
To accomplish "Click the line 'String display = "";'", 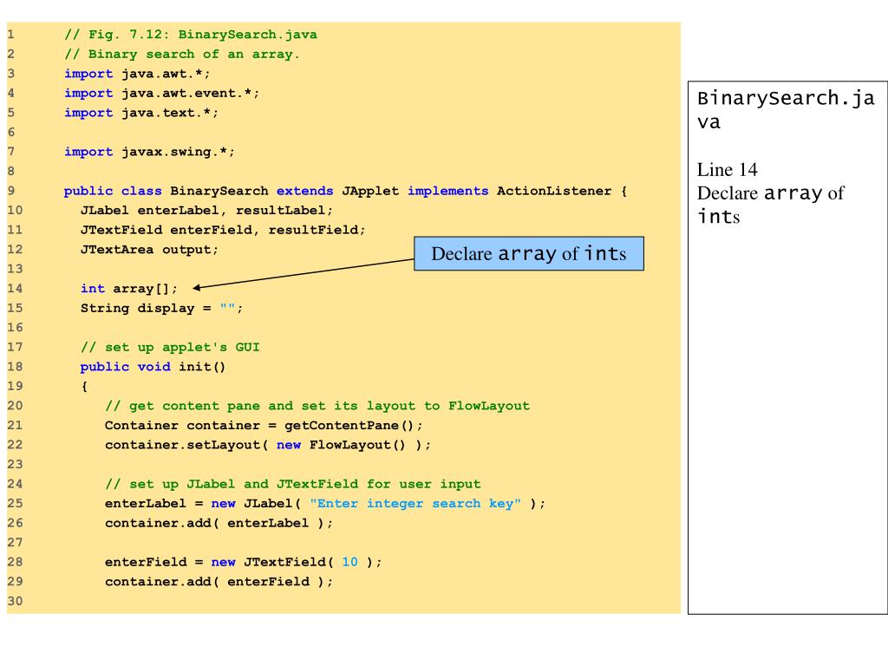I will pos(161,308).
